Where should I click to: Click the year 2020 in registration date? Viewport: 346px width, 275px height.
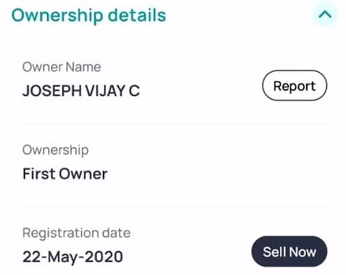(108, 256)
